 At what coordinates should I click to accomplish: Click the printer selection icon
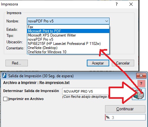[x=139, y=94]
